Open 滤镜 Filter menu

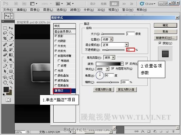[75, 10]
